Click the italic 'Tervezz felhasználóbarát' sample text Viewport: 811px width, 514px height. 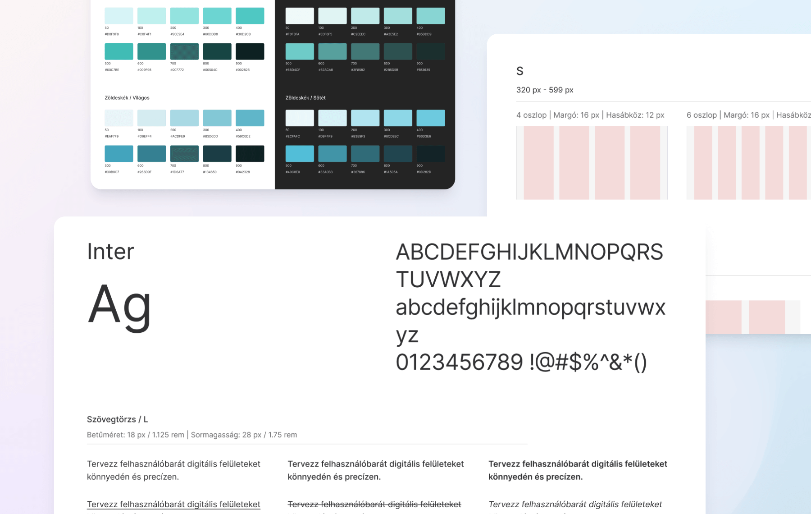575,505
